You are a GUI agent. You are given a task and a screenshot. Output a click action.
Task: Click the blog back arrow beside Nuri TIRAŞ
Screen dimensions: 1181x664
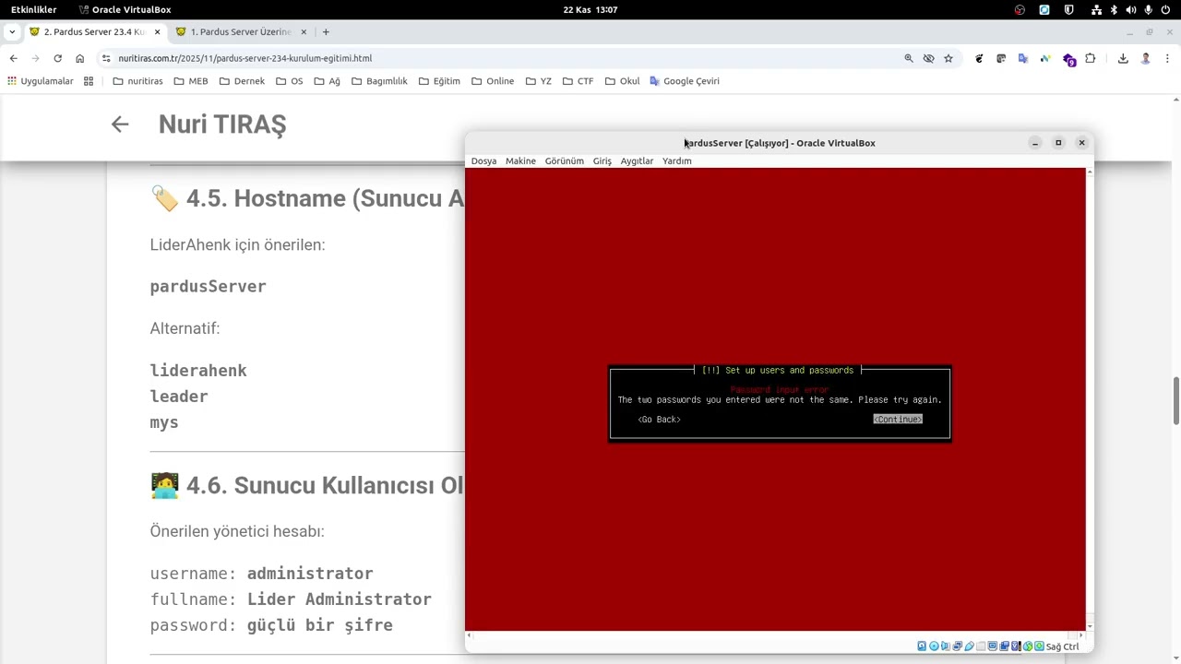120,125
